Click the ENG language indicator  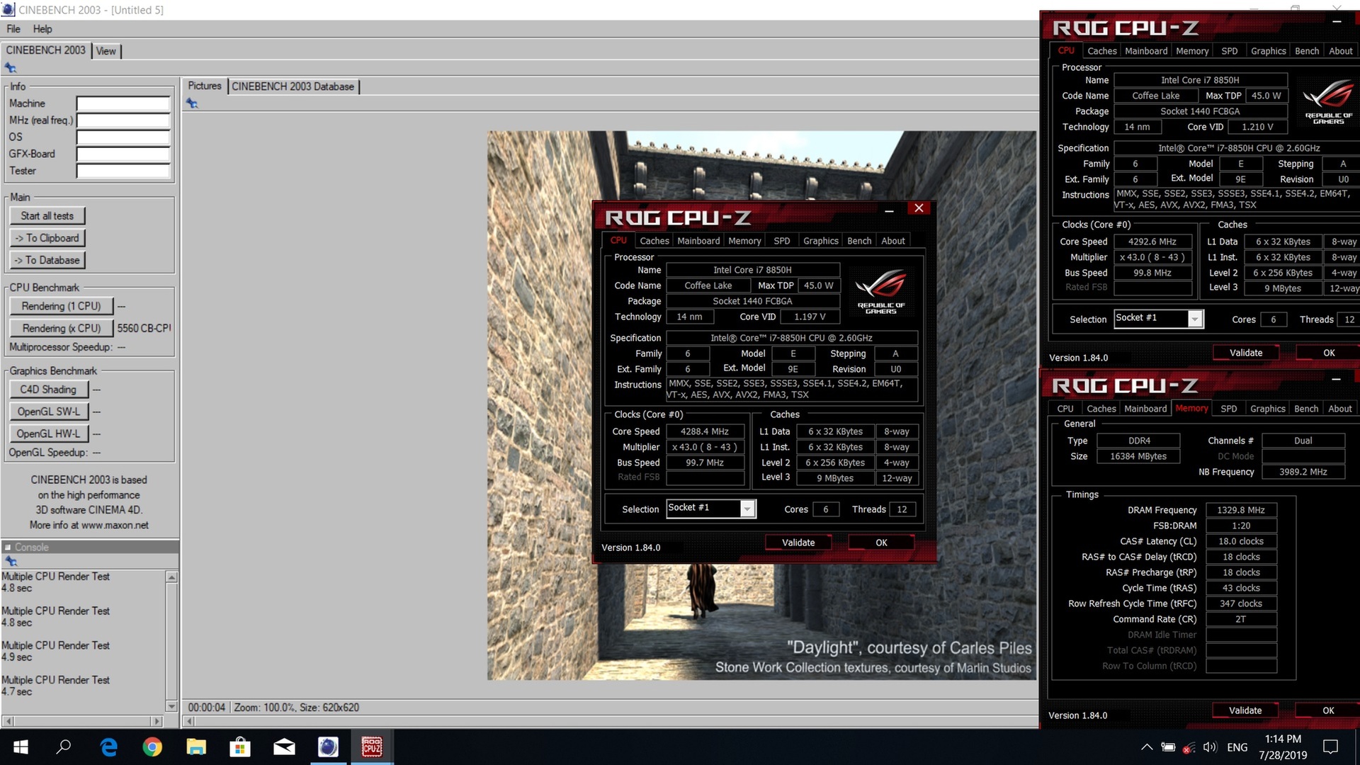tap(1237, 747)
